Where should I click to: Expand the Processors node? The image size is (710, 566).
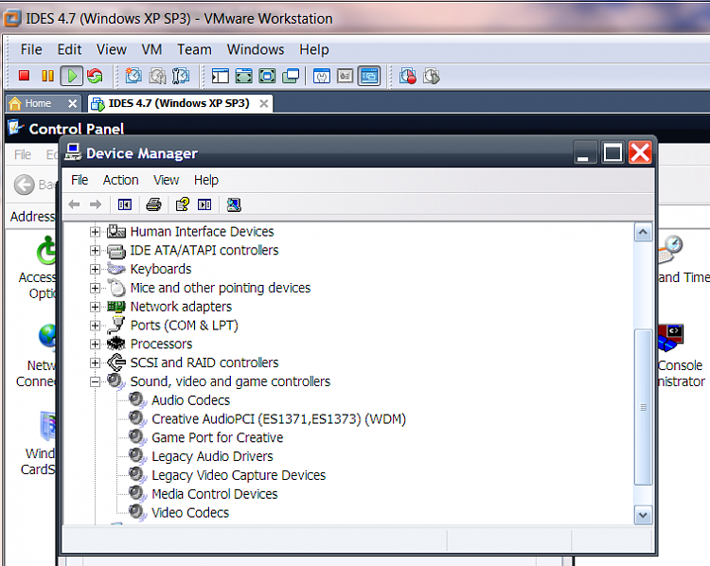95,345
